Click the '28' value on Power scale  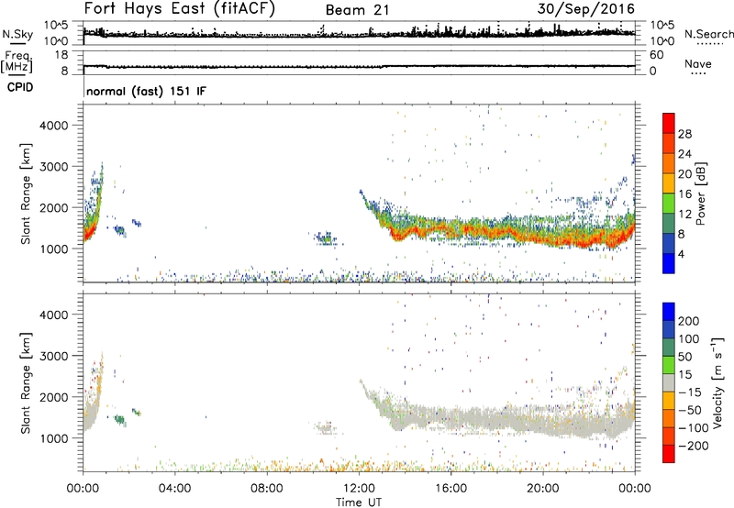pyautogui.click(x=684, y=134)
